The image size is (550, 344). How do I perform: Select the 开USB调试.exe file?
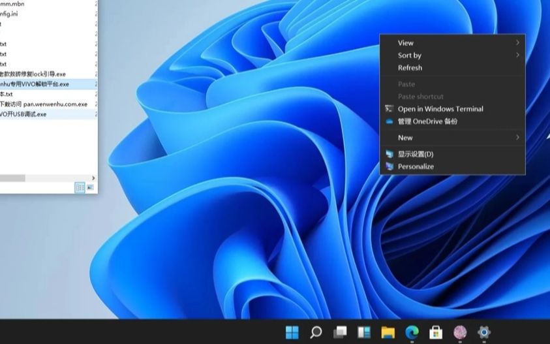[x=23, y=114]
